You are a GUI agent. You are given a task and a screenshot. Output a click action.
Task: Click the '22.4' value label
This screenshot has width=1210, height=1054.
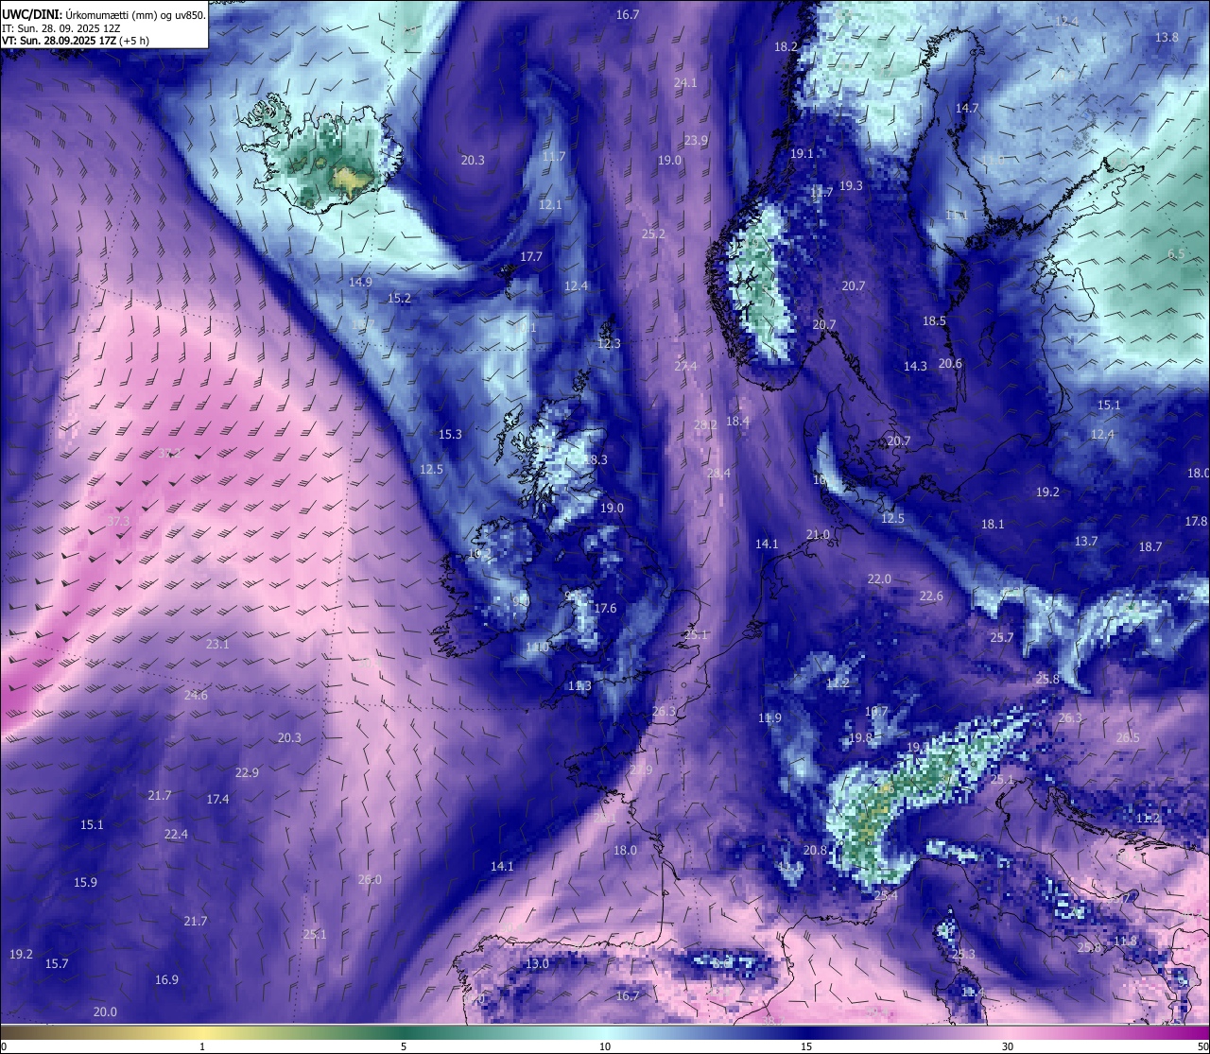point(176,834)
